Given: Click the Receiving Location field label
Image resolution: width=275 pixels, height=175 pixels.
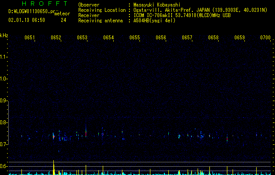Looking at the screenshot, I should (102, 10).
